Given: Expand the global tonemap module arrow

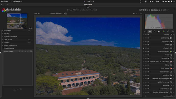Looking at the screenshot, I should (173, 82).
